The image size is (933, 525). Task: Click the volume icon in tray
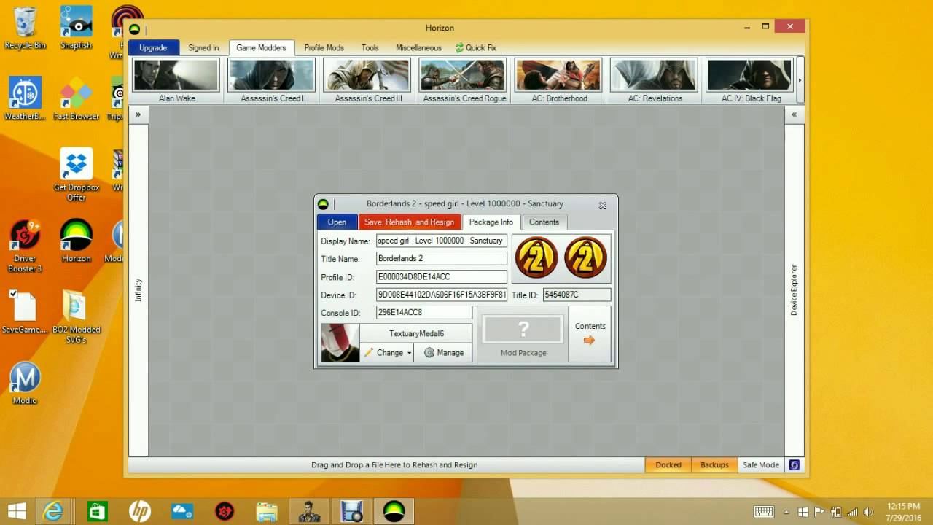pos(868,512)
